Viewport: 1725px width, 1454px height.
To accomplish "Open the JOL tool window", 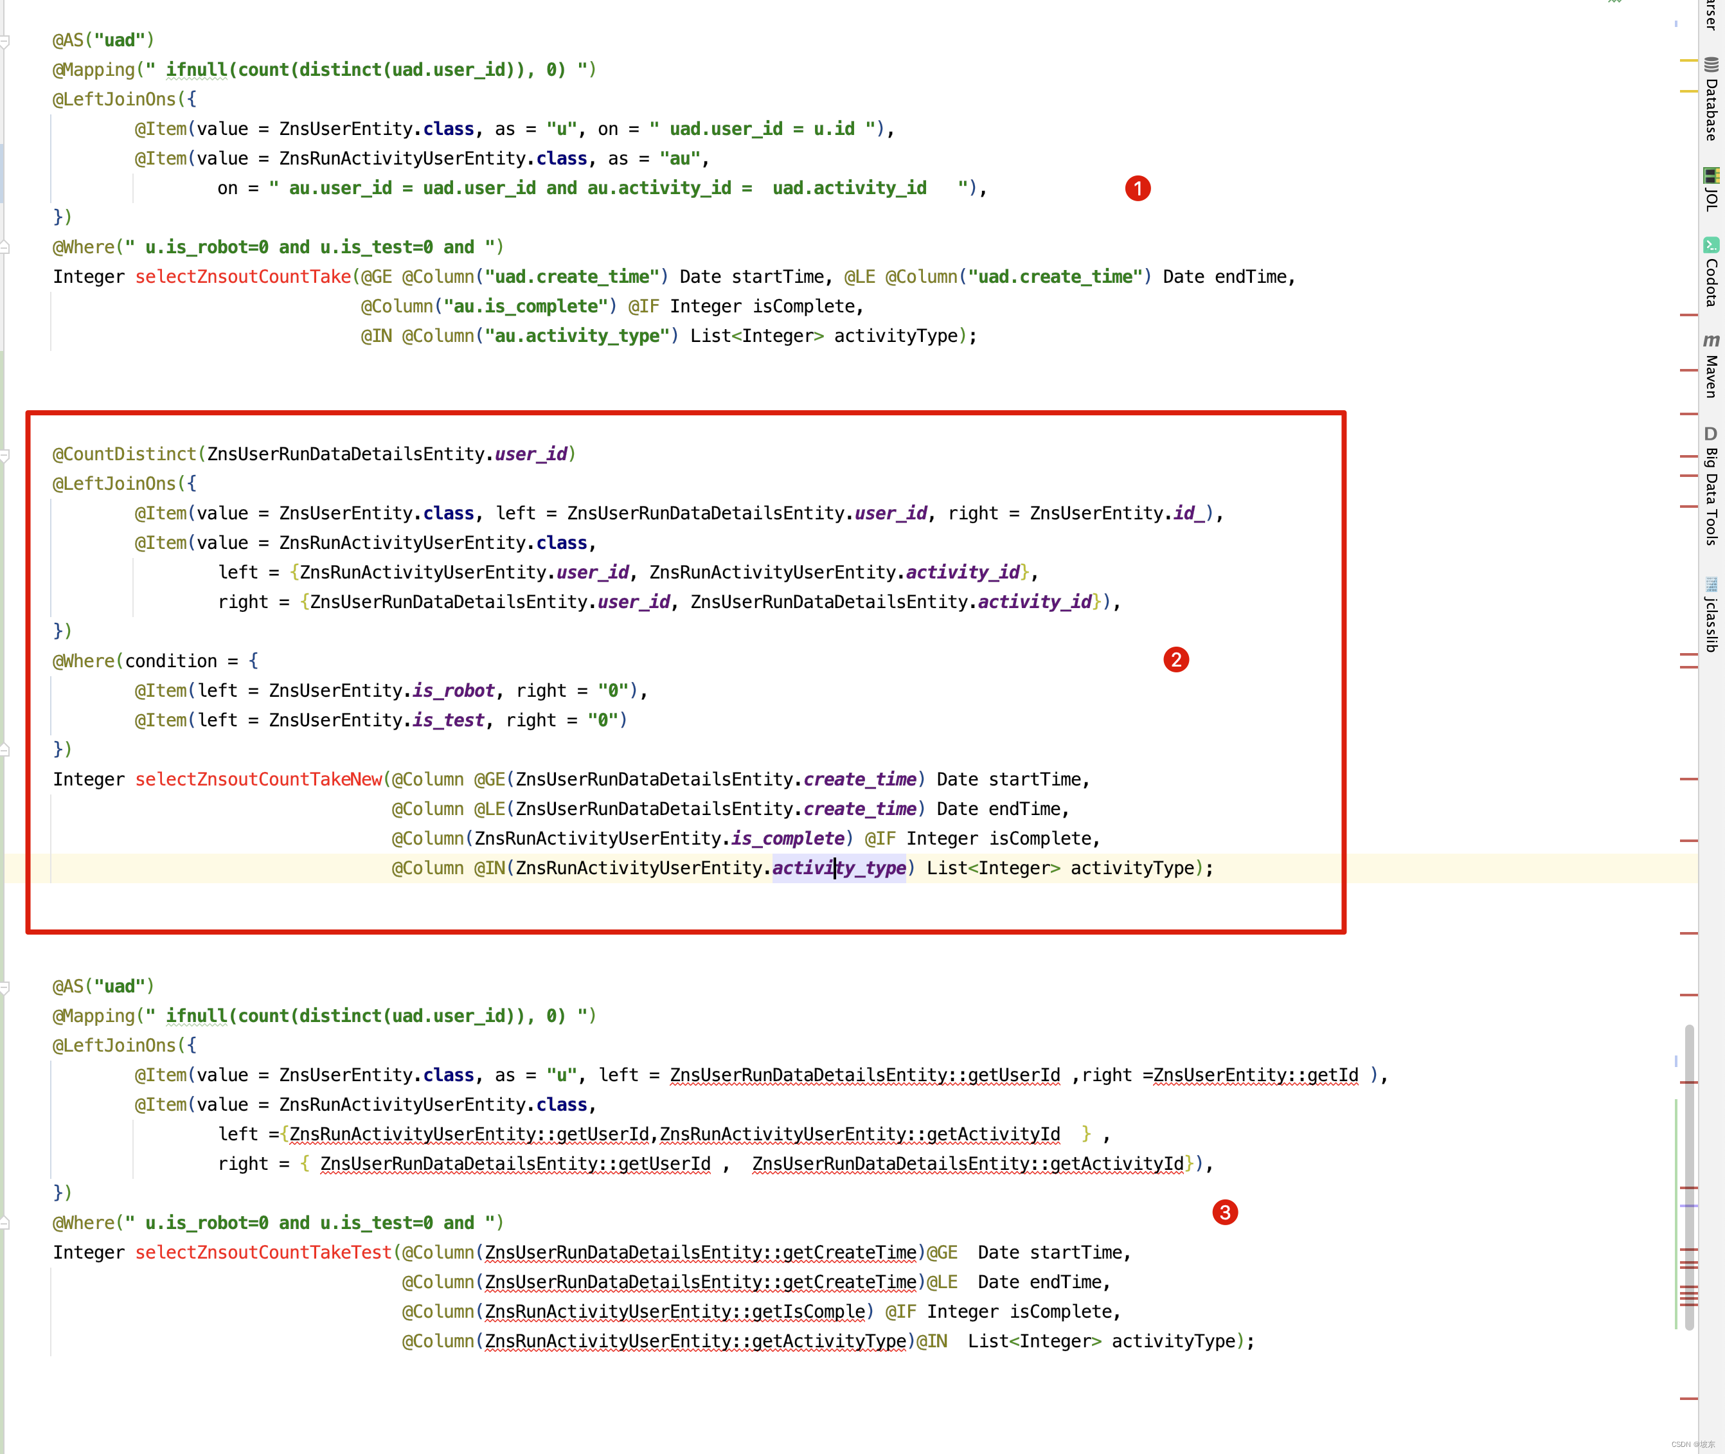I will pos(1712,190).
